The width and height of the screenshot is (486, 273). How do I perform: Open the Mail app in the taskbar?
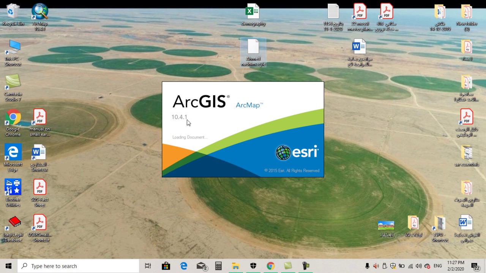pyautogui.click(x=201, y=266)
